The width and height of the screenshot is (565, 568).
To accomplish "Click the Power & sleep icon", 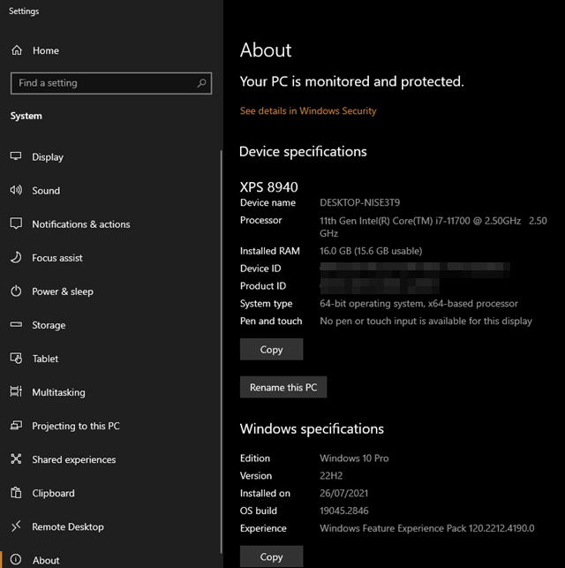I will pyautogui.click(x=16, y=292).
